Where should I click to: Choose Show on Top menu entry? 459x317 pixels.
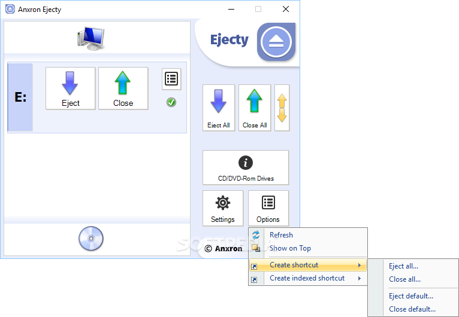tap(308, 248)
